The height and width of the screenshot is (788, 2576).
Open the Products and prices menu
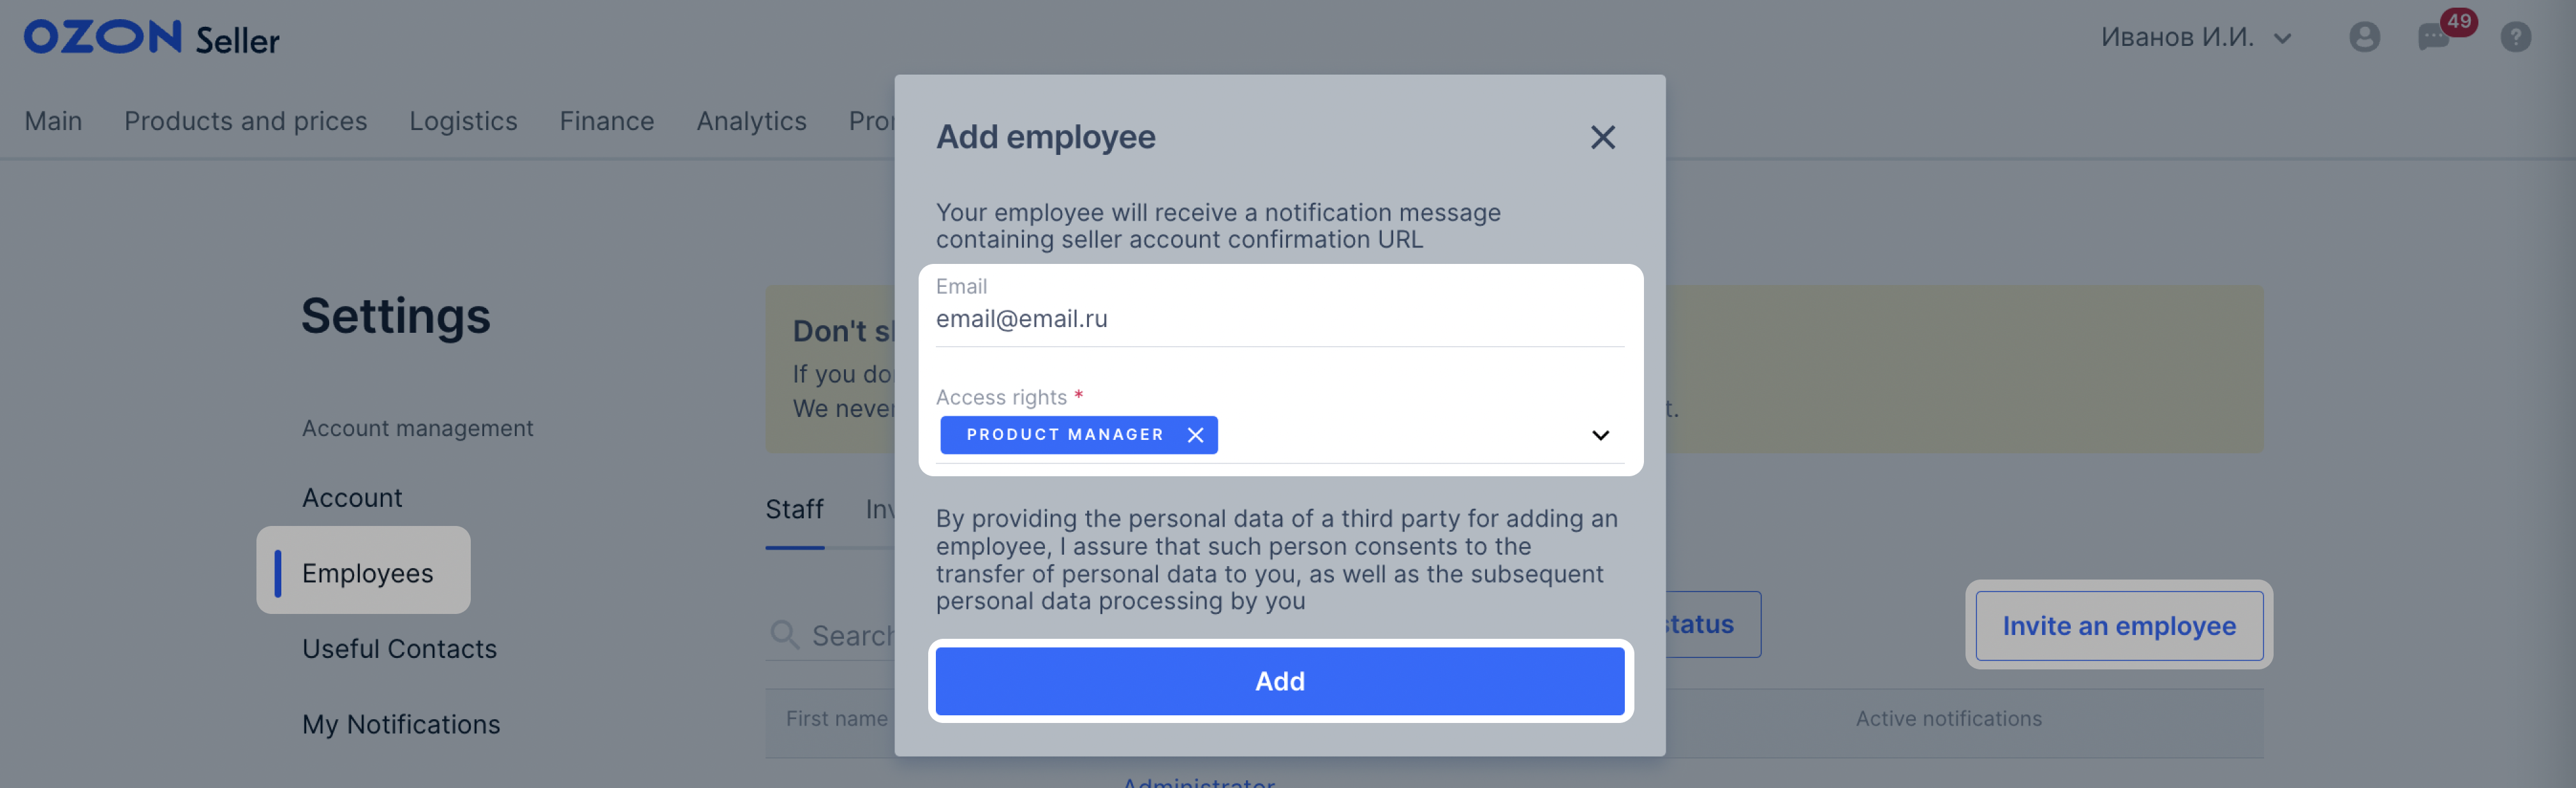point(246,121)
